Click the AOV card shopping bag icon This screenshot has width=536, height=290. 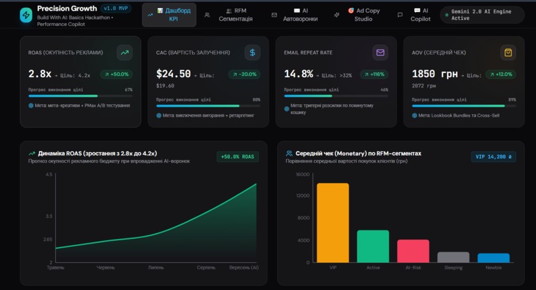point(508,52)
